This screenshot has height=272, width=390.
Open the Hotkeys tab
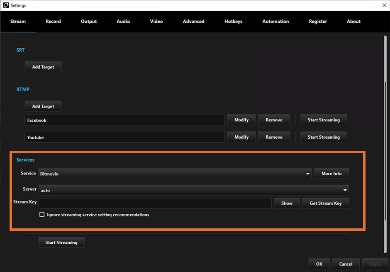point(233,21)
